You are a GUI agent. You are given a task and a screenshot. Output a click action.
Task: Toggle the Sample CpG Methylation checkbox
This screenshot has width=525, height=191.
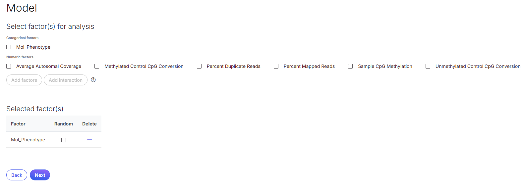350,66
